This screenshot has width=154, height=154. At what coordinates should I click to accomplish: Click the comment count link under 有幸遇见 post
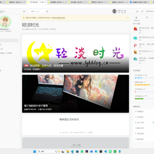pyautogui.click(x=89, y=133)
